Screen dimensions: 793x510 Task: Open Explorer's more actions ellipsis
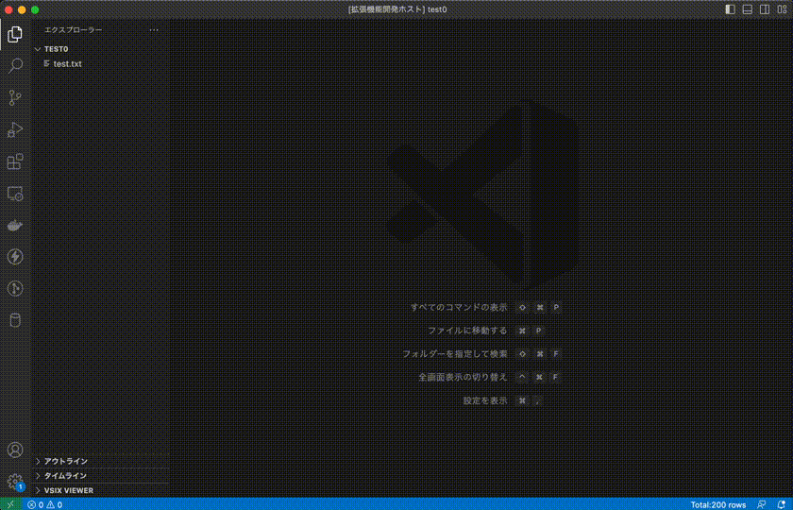tap(154, 30)
